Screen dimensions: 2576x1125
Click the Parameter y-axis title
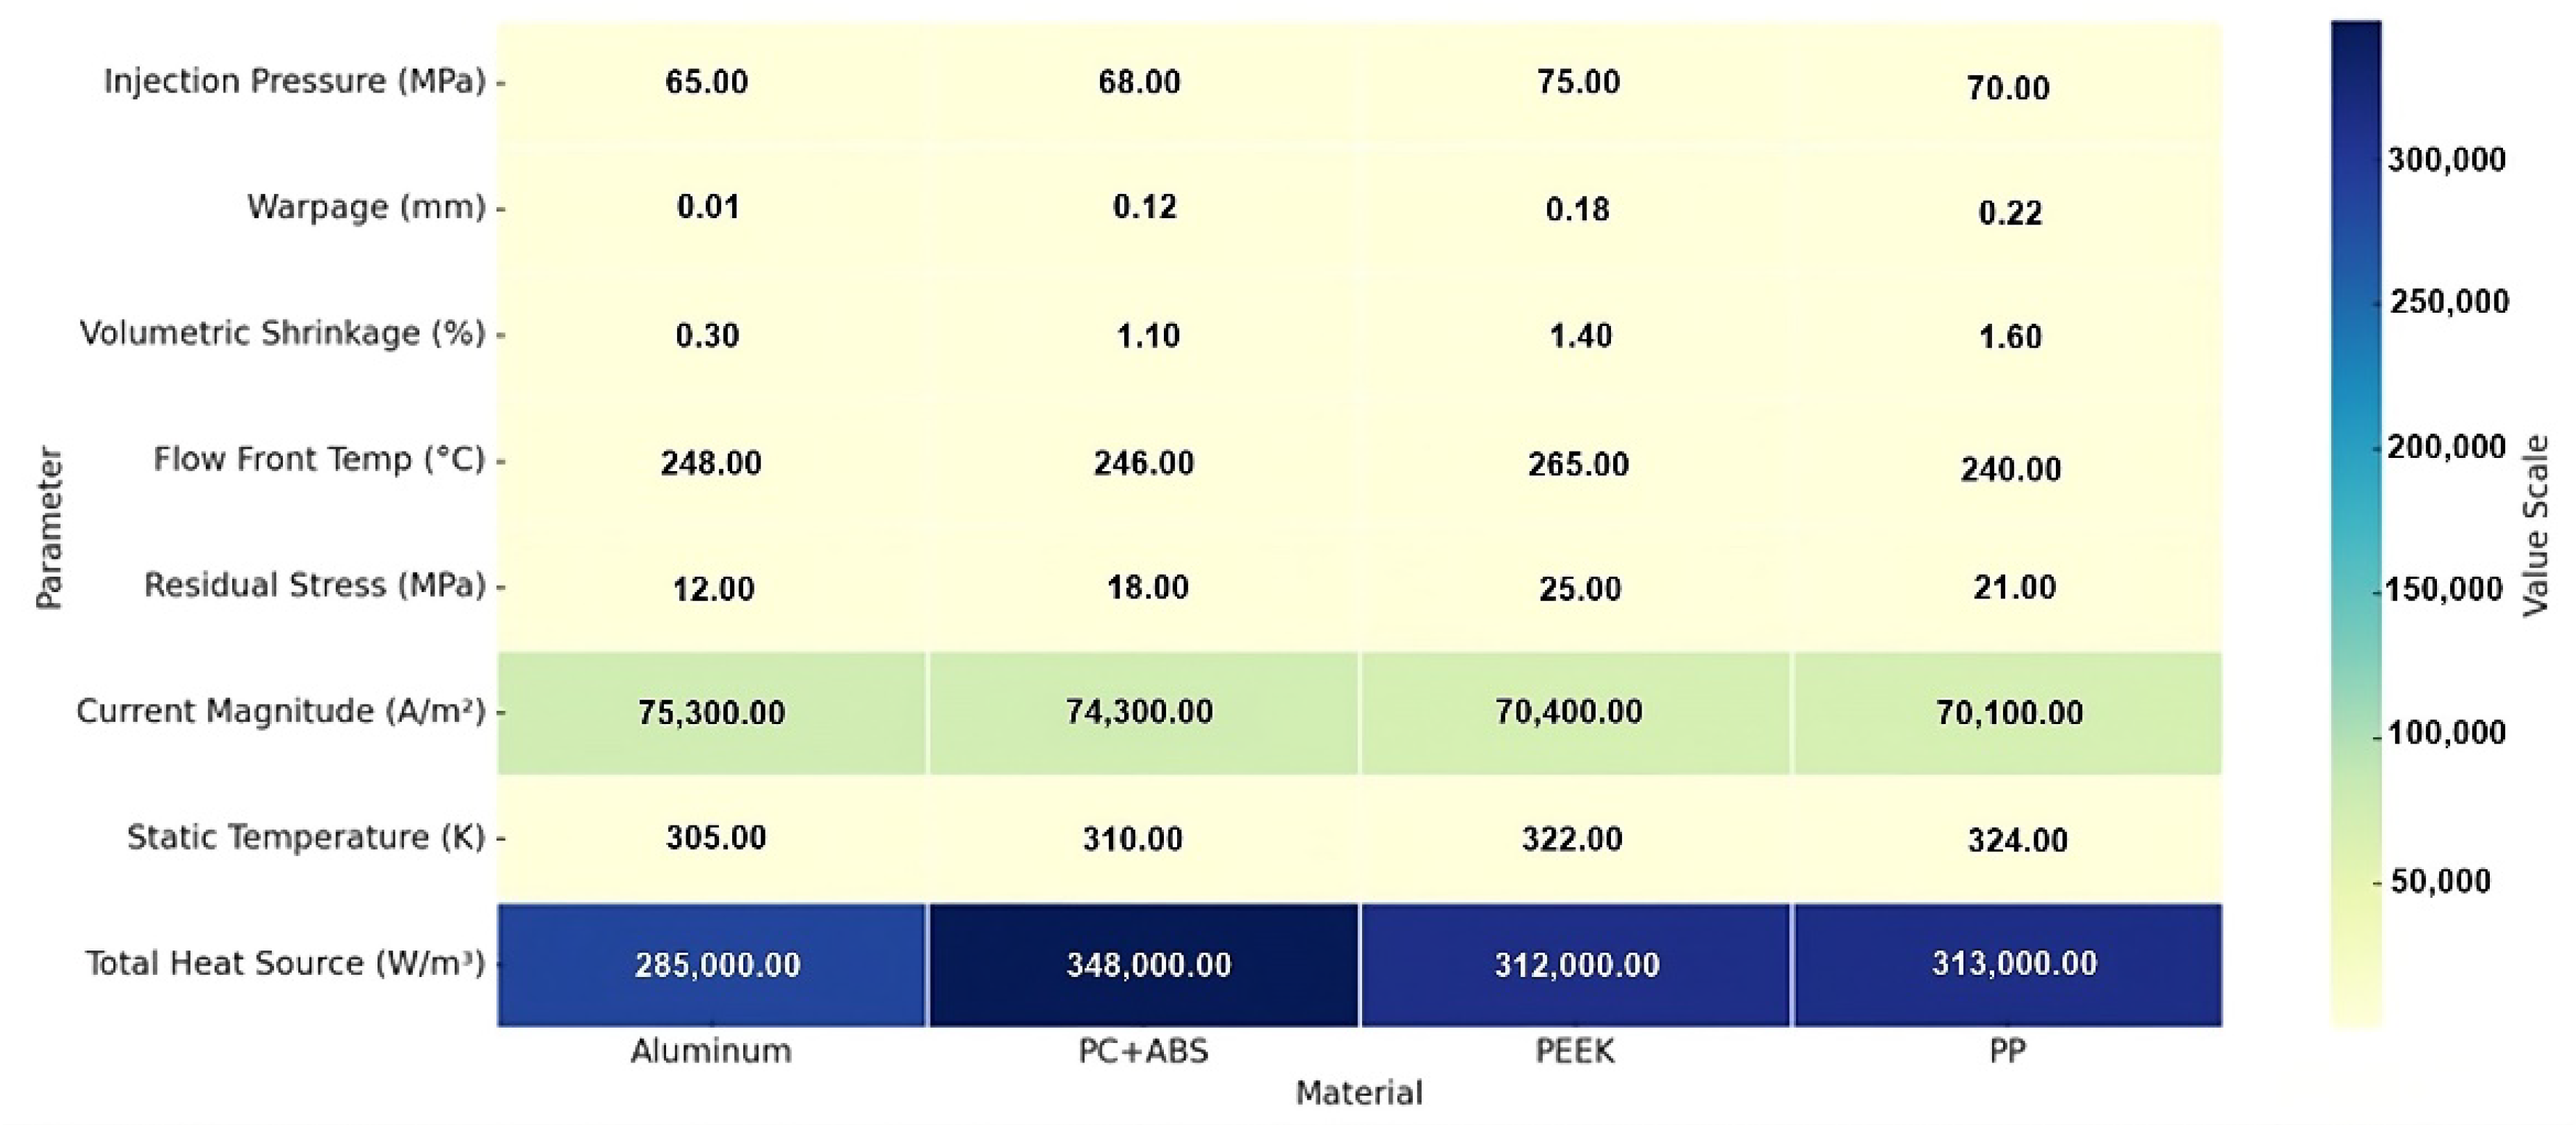pyautogui.click(x=49, y=527)
